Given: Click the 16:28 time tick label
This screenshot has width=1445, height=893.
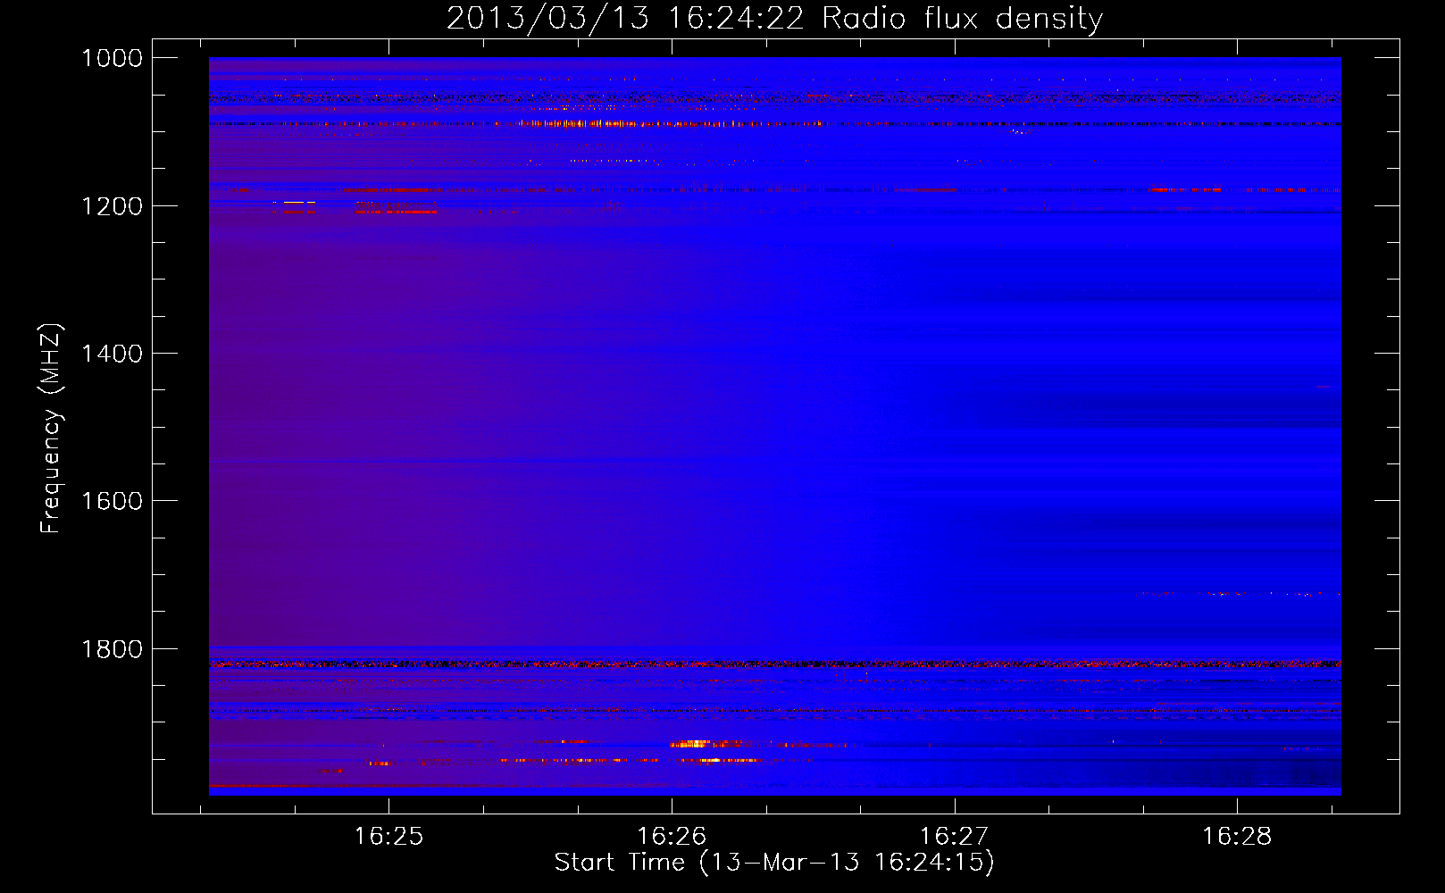Looking at the screenshot, I should [1237, 837].
